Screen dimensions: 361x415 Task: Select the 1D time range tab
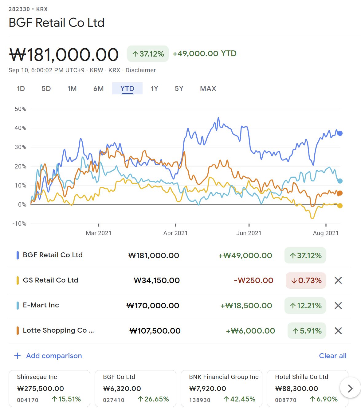[21, 89]
